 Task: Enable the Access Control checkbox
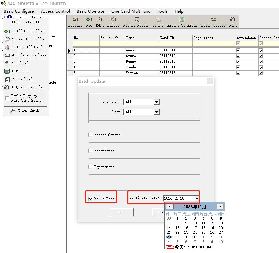90,135
